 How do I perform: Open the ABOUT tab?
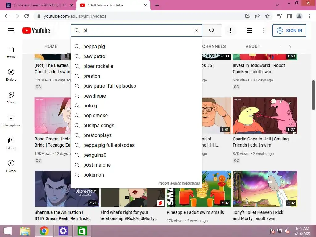tap(253, 46)
